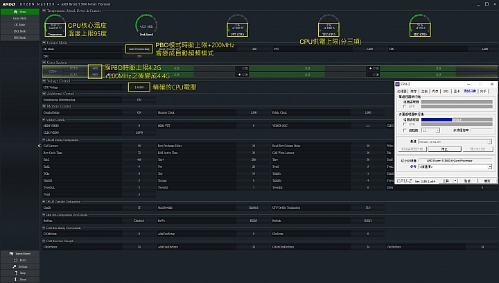Open the threads dropdown showing 12
This screenshot has height=283, width=499.
coord(430,130)
